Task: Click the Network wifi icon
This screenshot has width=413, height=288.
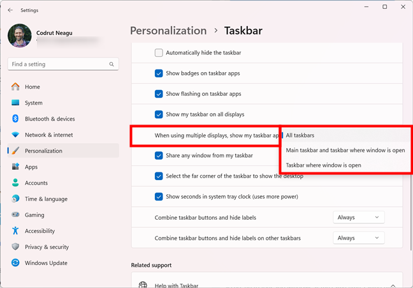Action: point(15,135)
